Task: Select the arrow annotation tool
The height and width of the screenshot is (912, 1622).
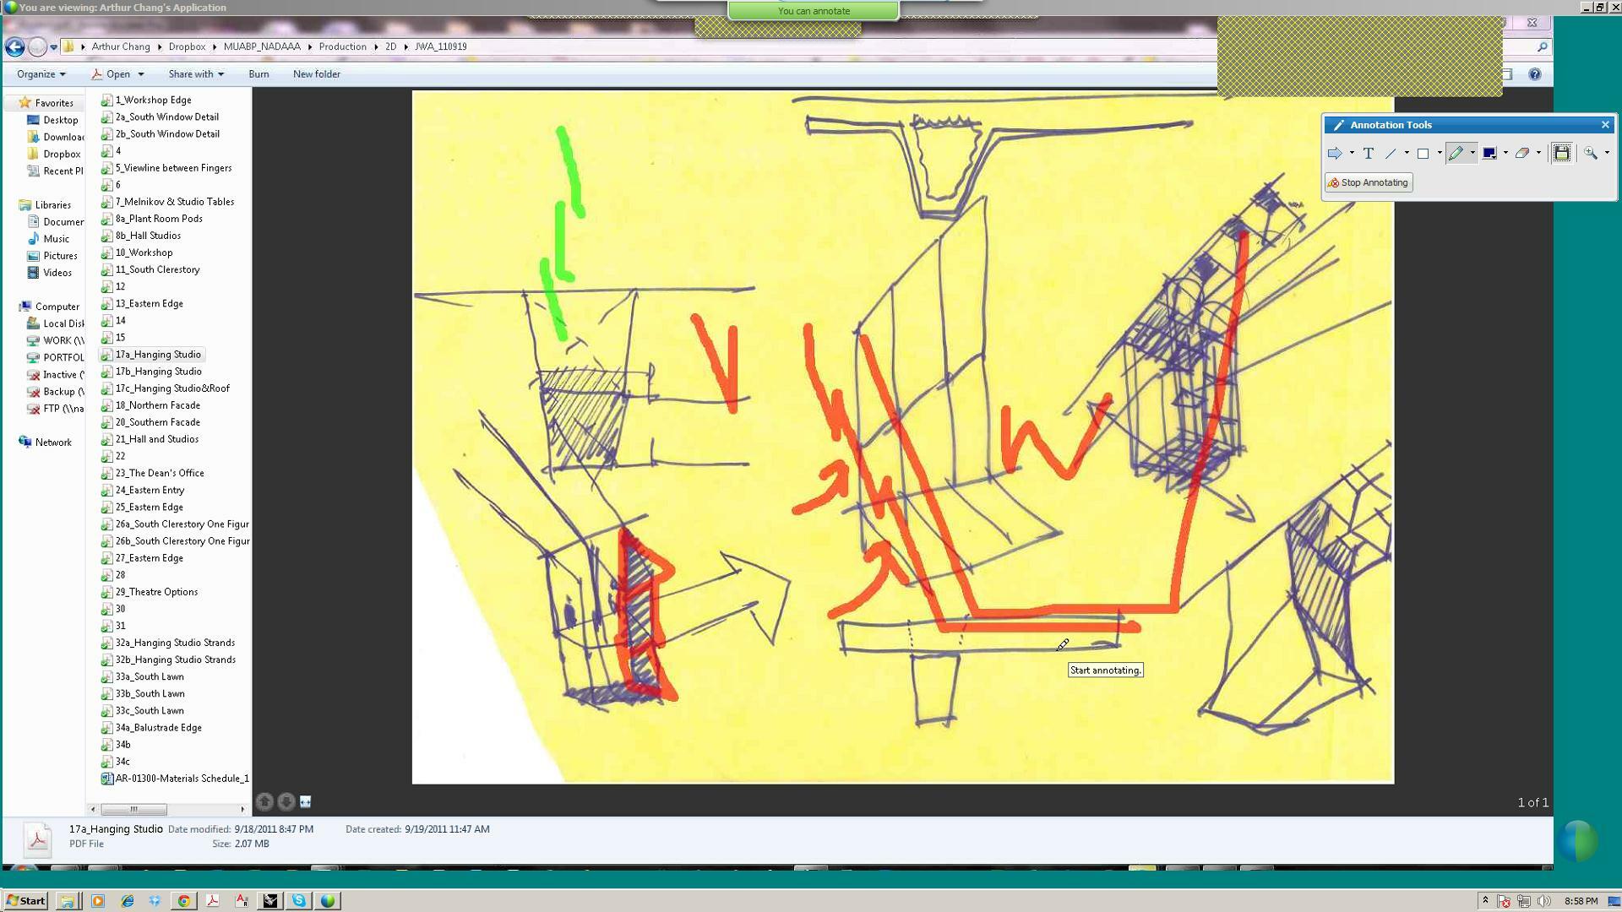Action: (x=1335, y=153)
